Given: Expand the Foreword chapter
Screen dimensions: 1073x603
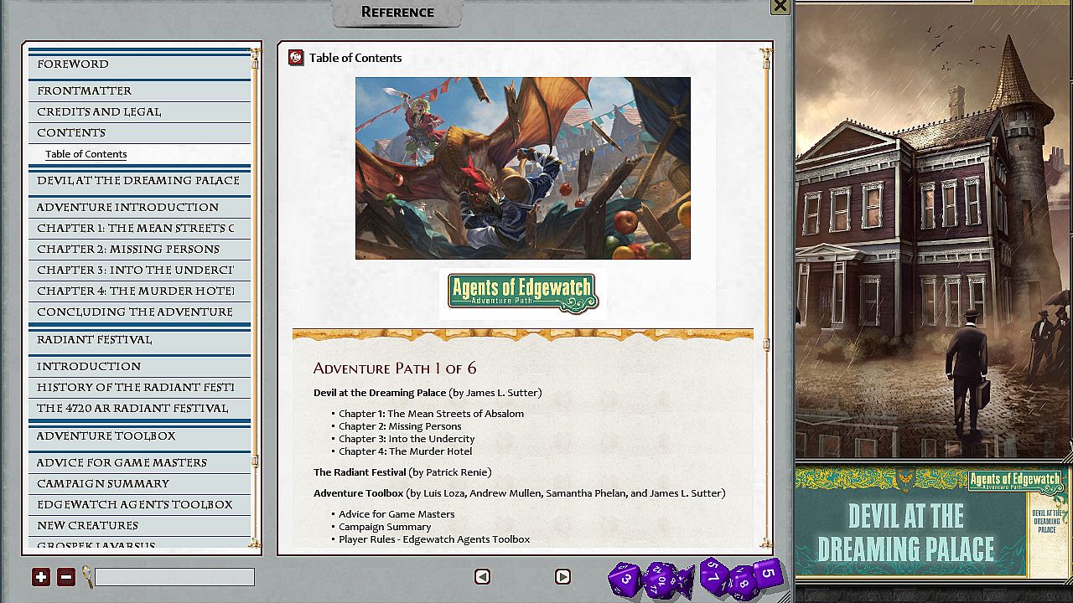Looking at the screenshot, I should point(139,64).
